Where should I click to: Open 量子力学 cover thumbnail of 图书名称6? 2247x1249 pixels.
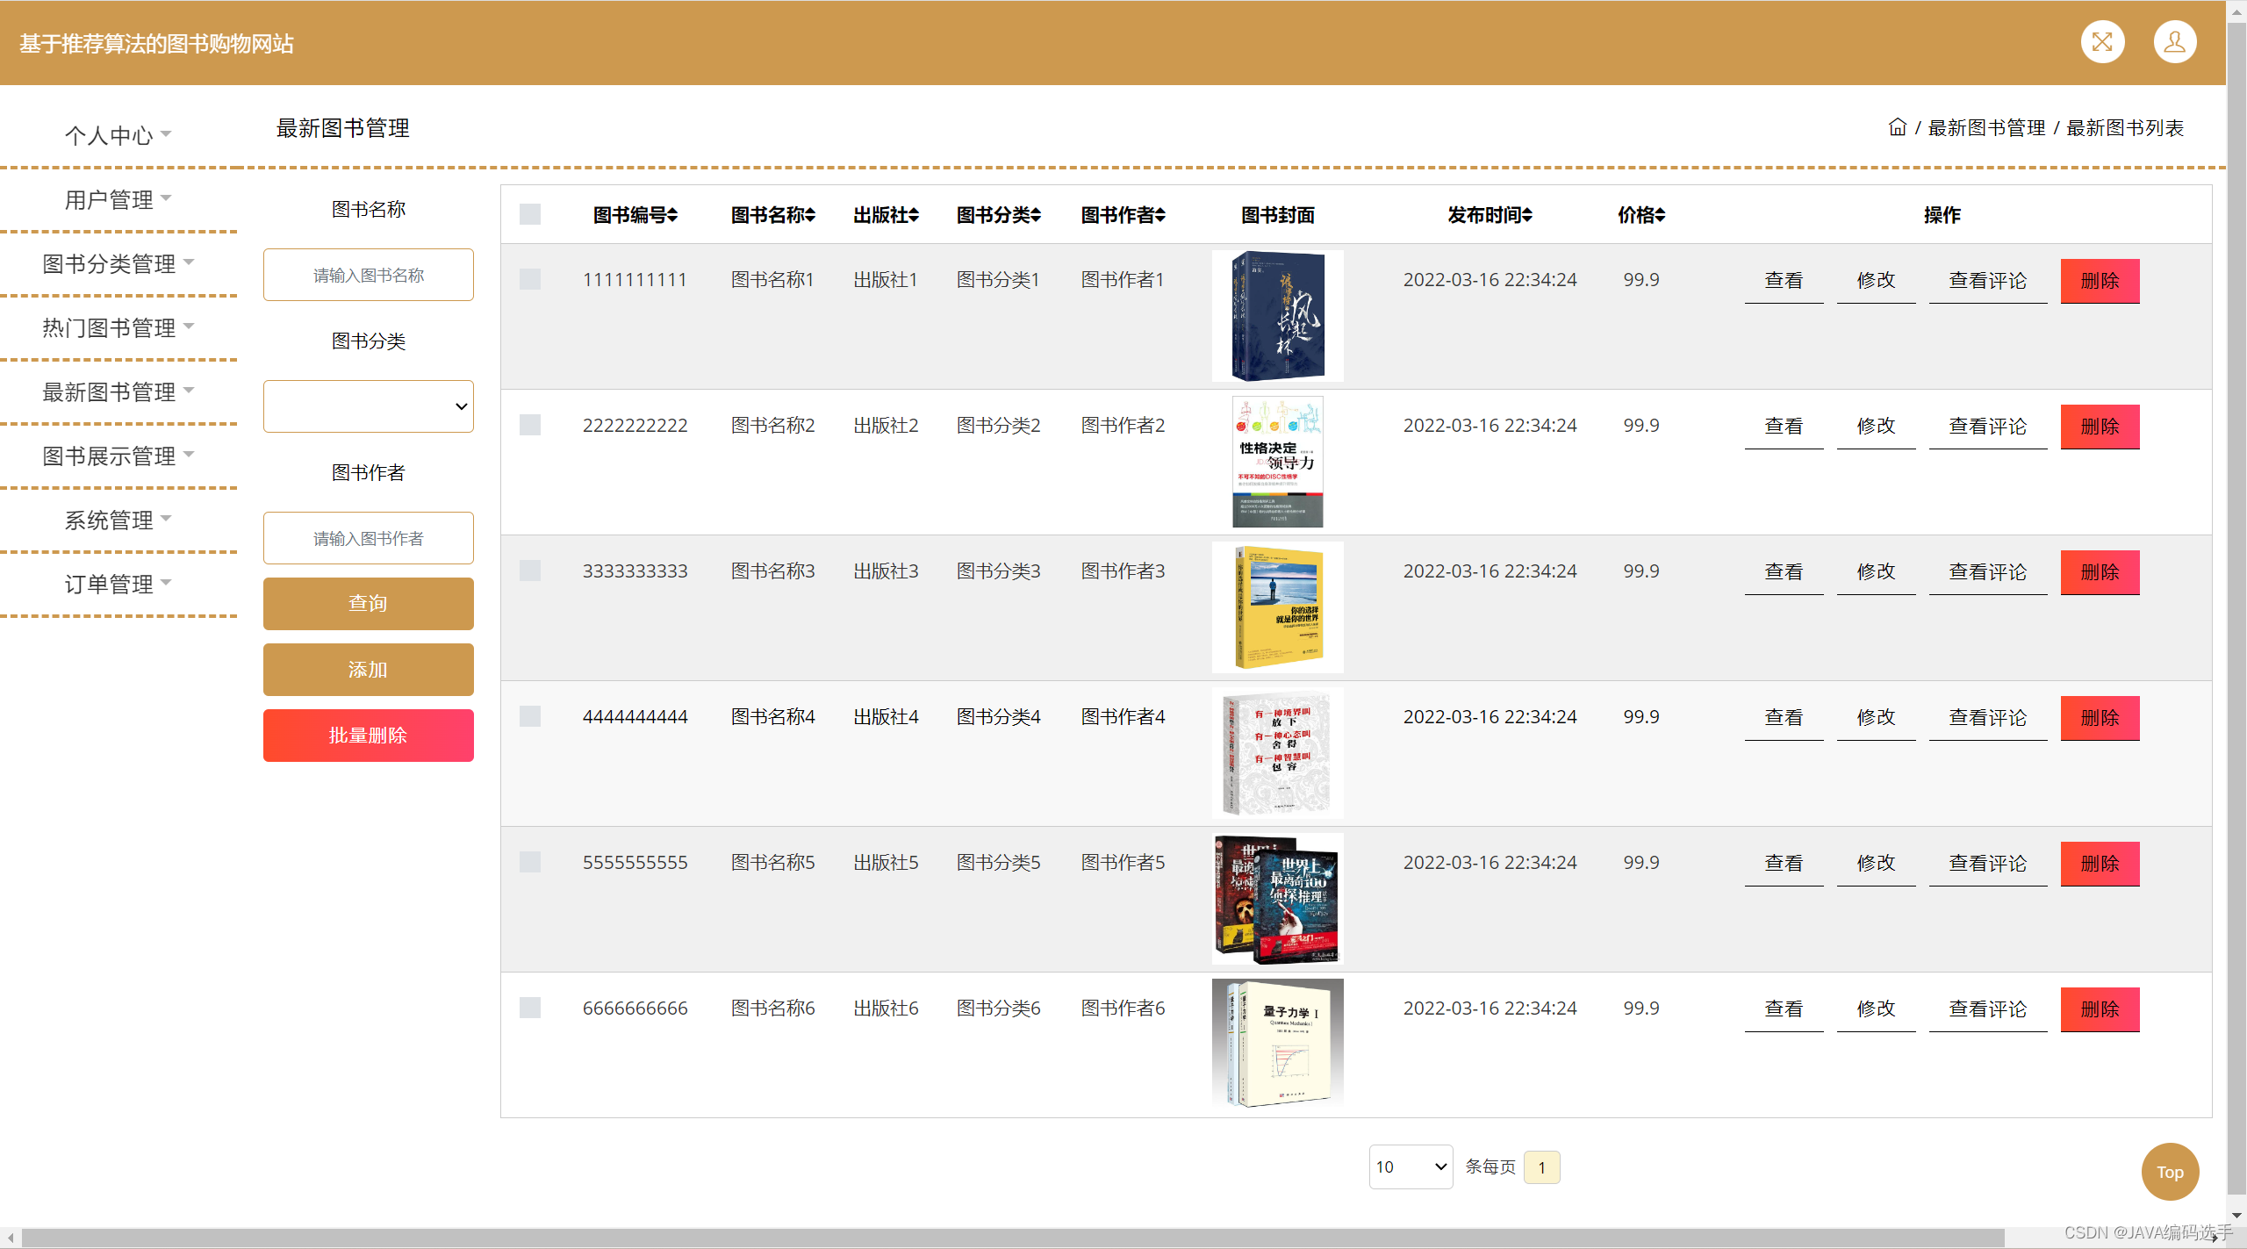tap(1277, 1044)
